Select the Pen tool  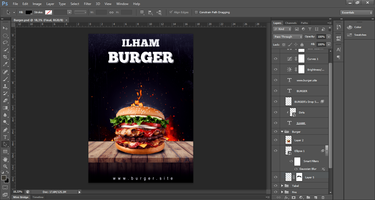point(5,130)
